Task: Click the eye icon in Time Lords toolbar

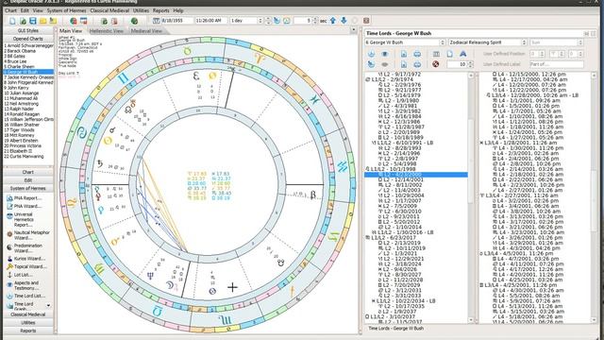Action: tap(384, 54)
